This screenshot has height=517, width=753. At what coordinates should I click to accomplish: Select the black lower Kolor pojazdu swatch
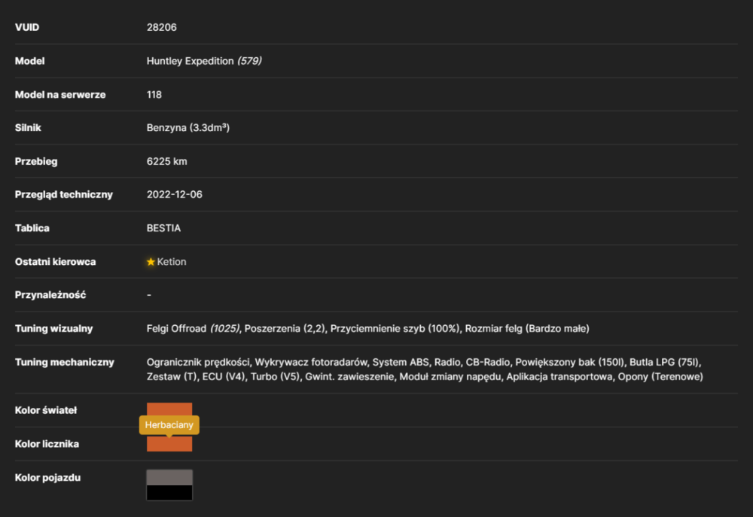169,492
